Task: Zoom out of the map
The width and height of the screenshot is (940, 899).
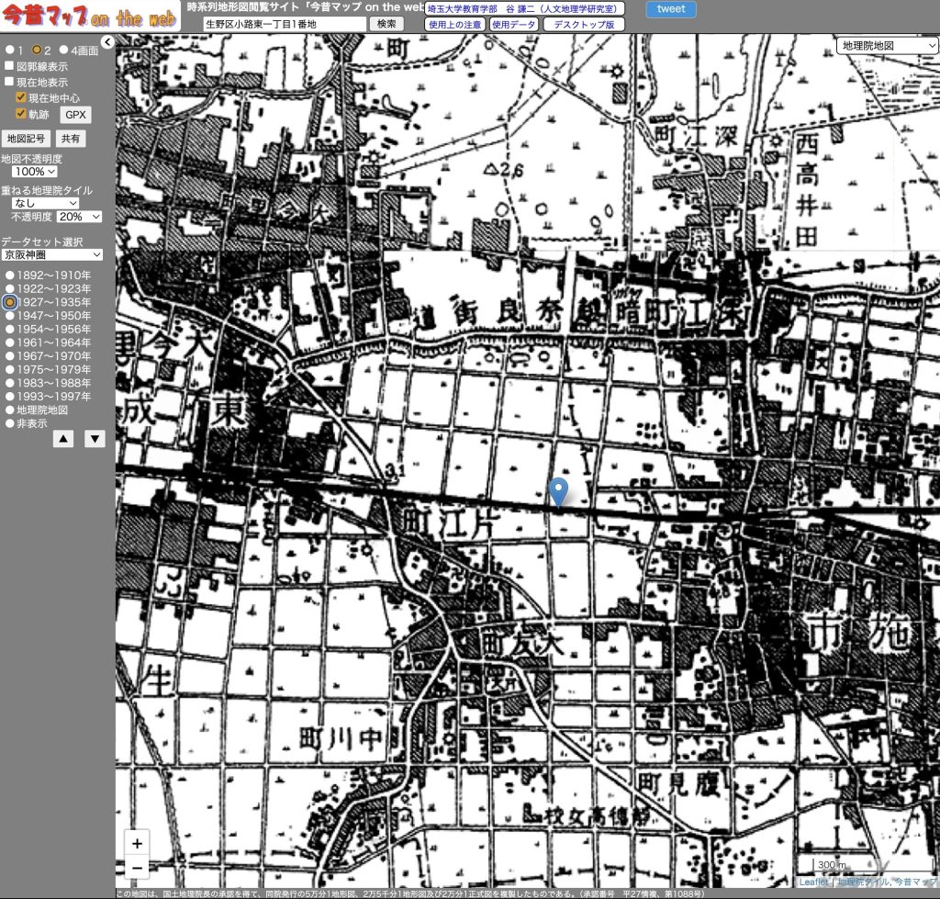Action: pos(137,867)
